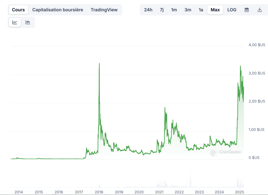Click the 2019 label on the time axis

coord(119,192)
